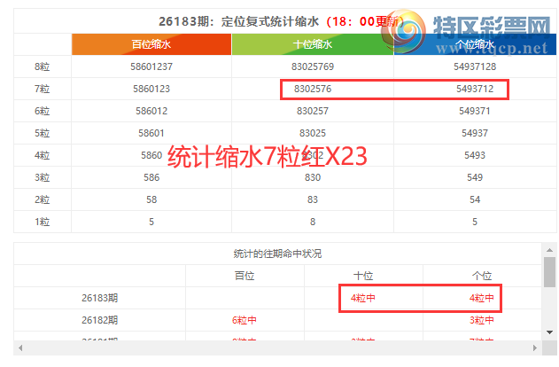Click the value 5860123
This screenshot has height=367, width=559.
(x=151, y=89)
